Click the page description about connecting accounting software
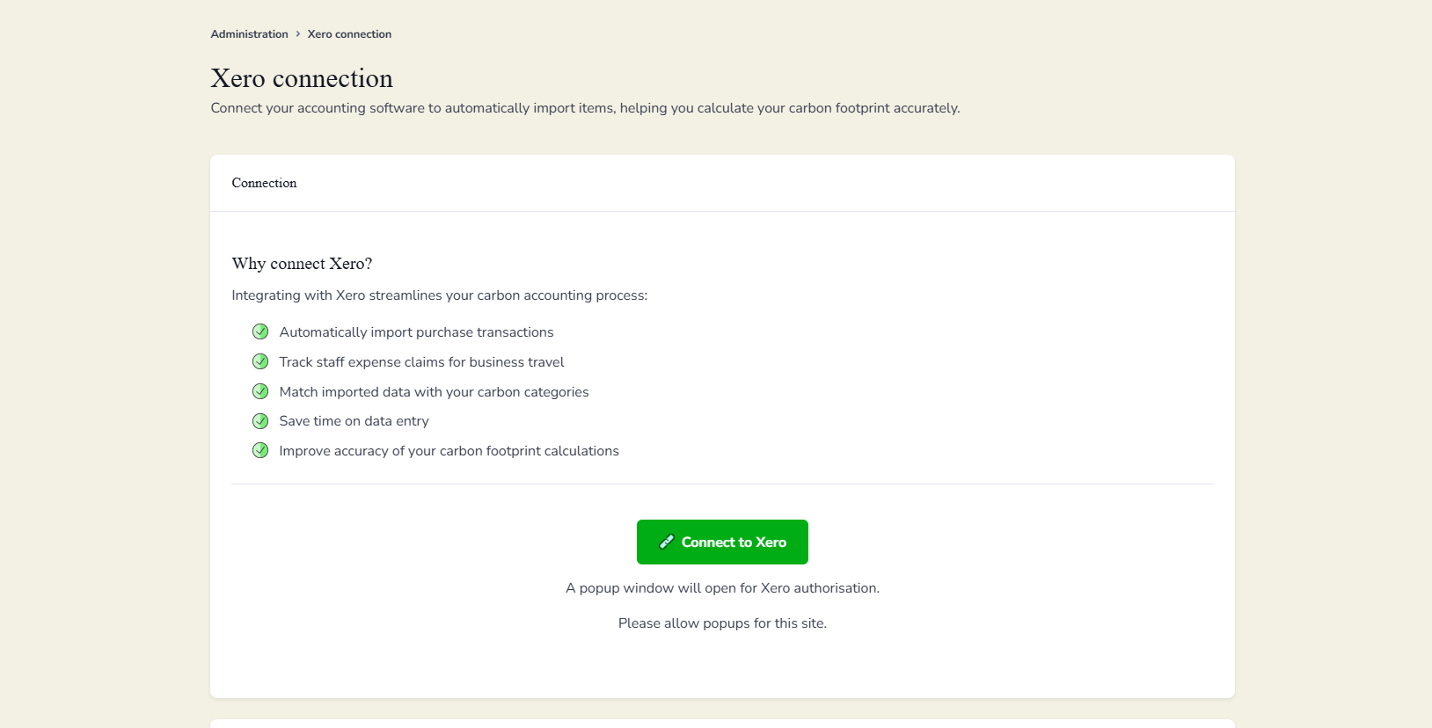Viewport: 1432px width, 728px height. click(585, 108)
